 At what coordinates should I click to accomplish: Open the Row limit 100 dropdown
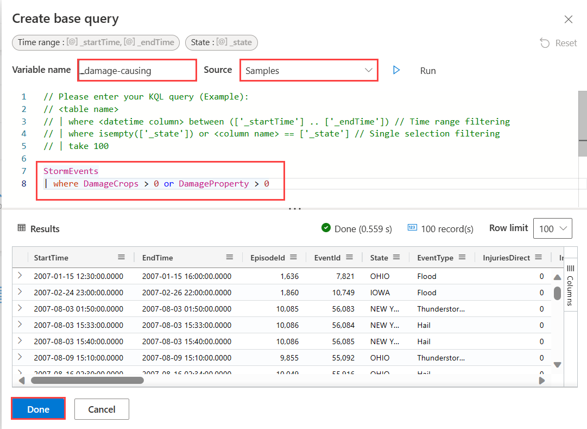click(x=553, y=228)
